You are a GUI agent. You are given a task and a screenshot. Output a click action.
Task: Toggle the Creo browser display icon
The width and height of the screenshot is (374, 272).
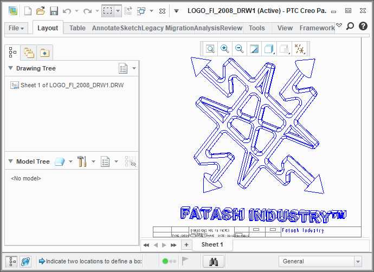tap(25, 262)
